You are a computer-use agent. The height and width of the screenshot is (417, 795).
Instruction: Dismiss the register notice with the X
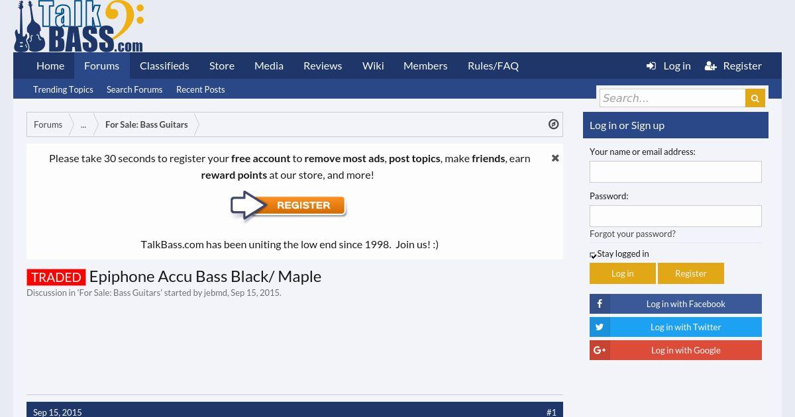(x=555, y=158)
